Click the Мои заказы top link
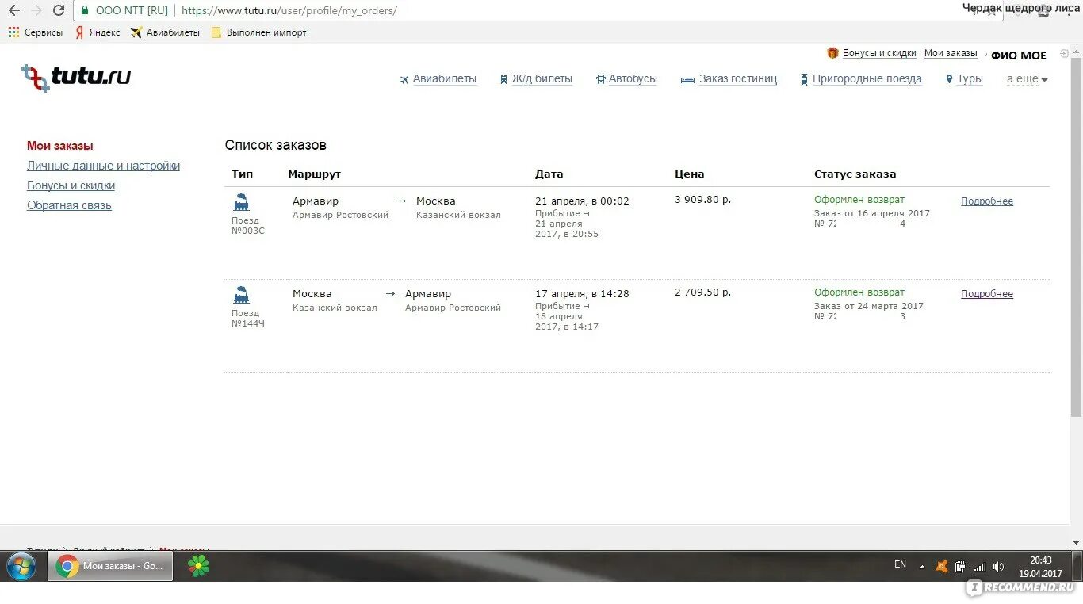This screenshot has width=1083, height=604. pos(951,53)
